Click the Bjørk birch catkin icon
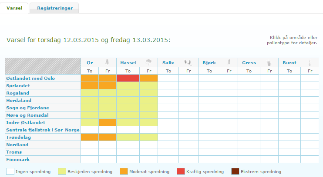Image resolution: width=323 pixels, height=177 pixels. tap(229, 62)
